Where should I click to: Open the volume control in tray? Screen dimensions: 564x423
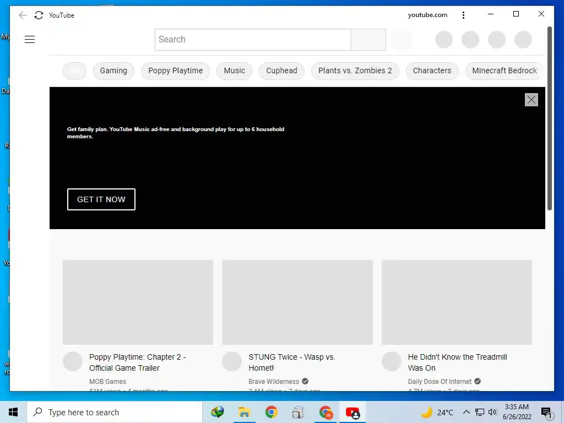point(492,412)
